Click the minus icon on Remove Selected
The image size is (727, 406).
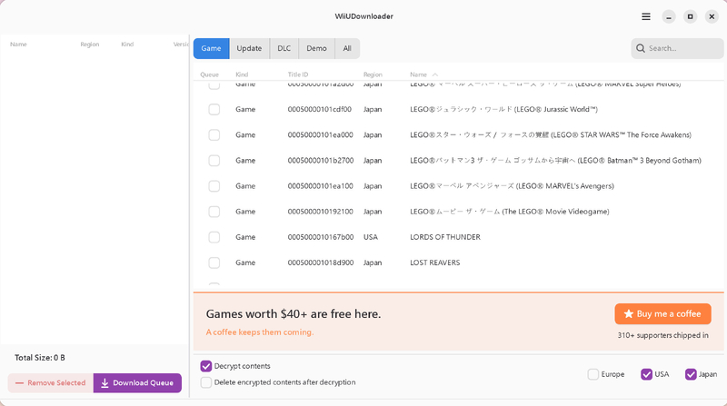pyautogui.click(x=19, y=382)
